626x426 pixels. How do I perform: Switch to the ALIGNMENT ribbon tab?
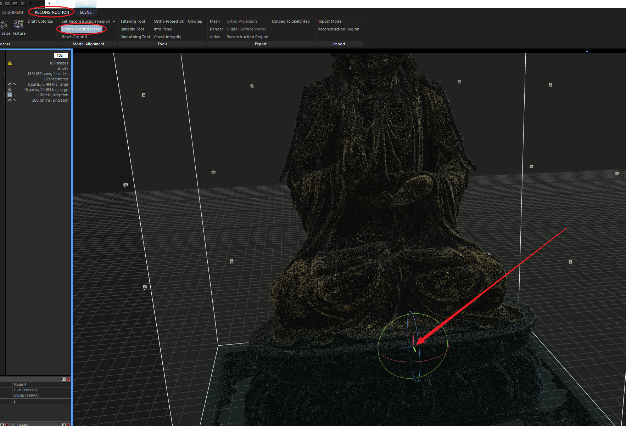point(13,12)
